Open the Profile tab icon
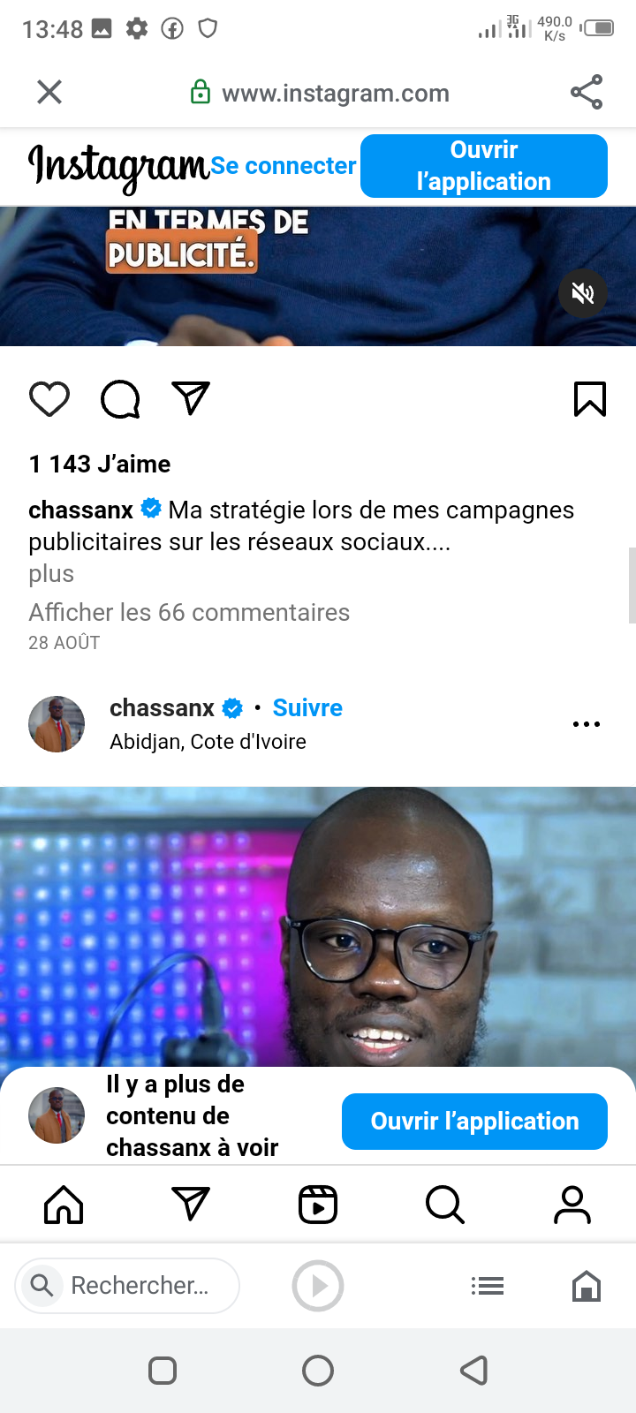Image resolution: width=636 pixels, height=1413 pixels. [x=572, y=1205]
